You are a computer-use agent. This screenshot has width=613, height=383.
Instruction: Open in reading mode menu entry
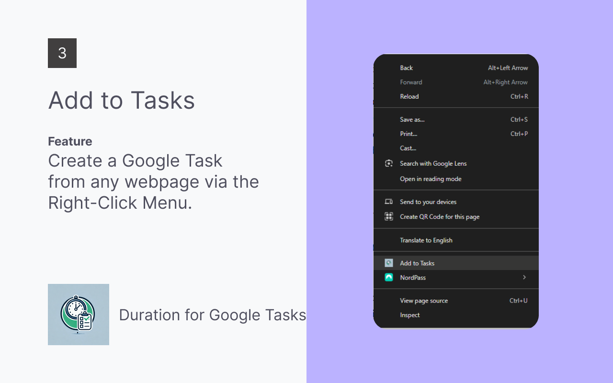coord(456,179)
